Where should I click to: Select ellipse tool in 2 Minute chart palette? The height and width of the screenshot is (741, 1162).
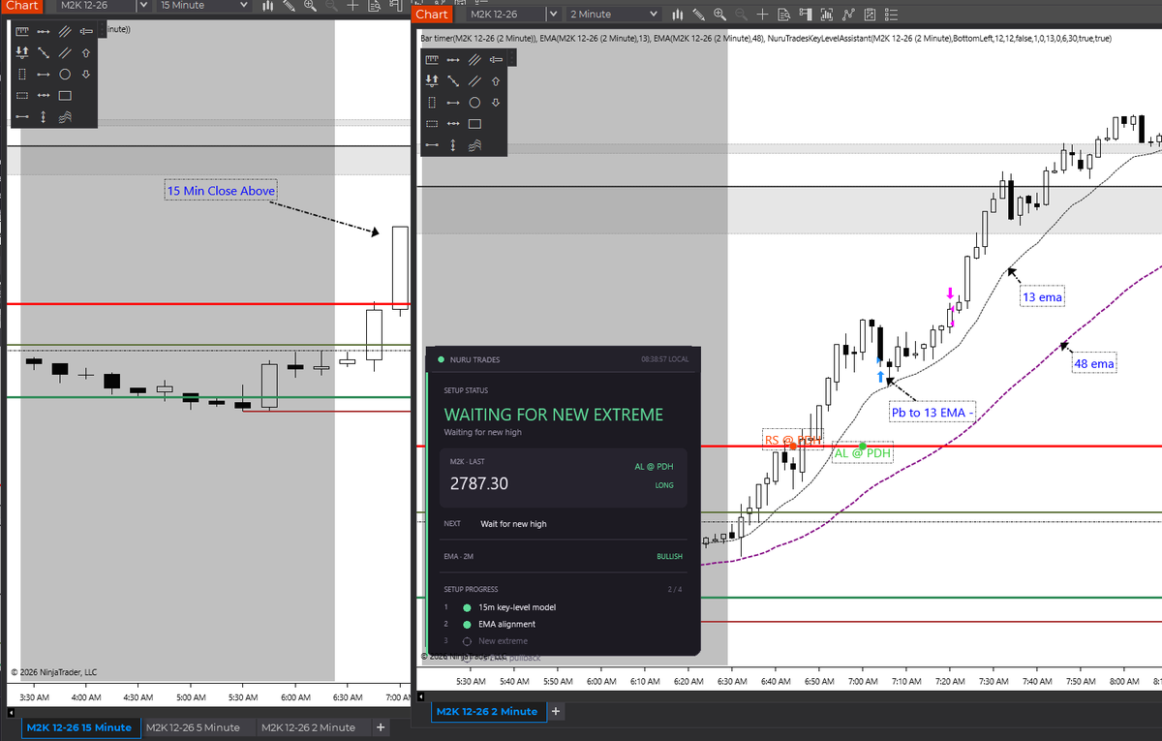474,102
